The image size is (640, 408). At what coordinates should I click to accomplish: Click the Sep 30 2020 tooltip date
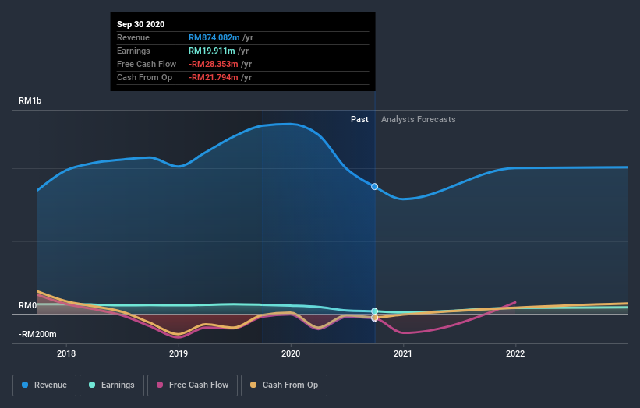point(141,24)
